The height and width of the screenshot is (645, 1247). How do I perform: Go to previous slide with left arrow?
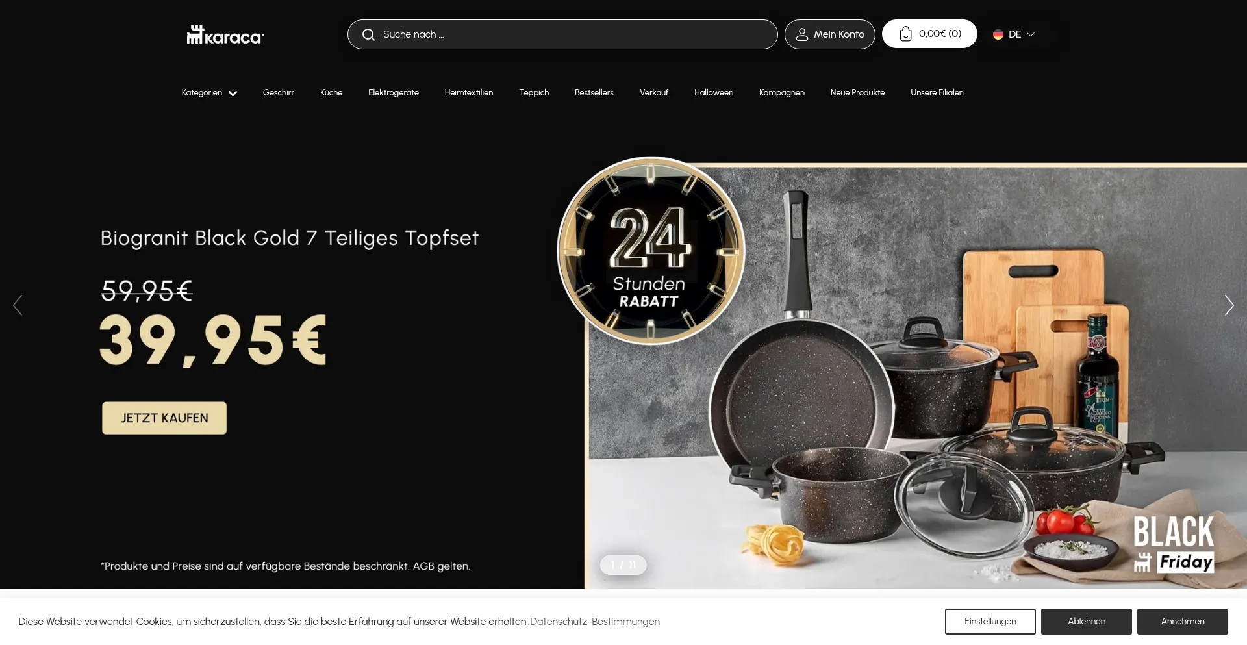tap(18, 305)
